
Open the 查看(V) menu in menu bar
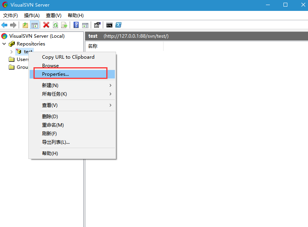(x=54, y=16)
